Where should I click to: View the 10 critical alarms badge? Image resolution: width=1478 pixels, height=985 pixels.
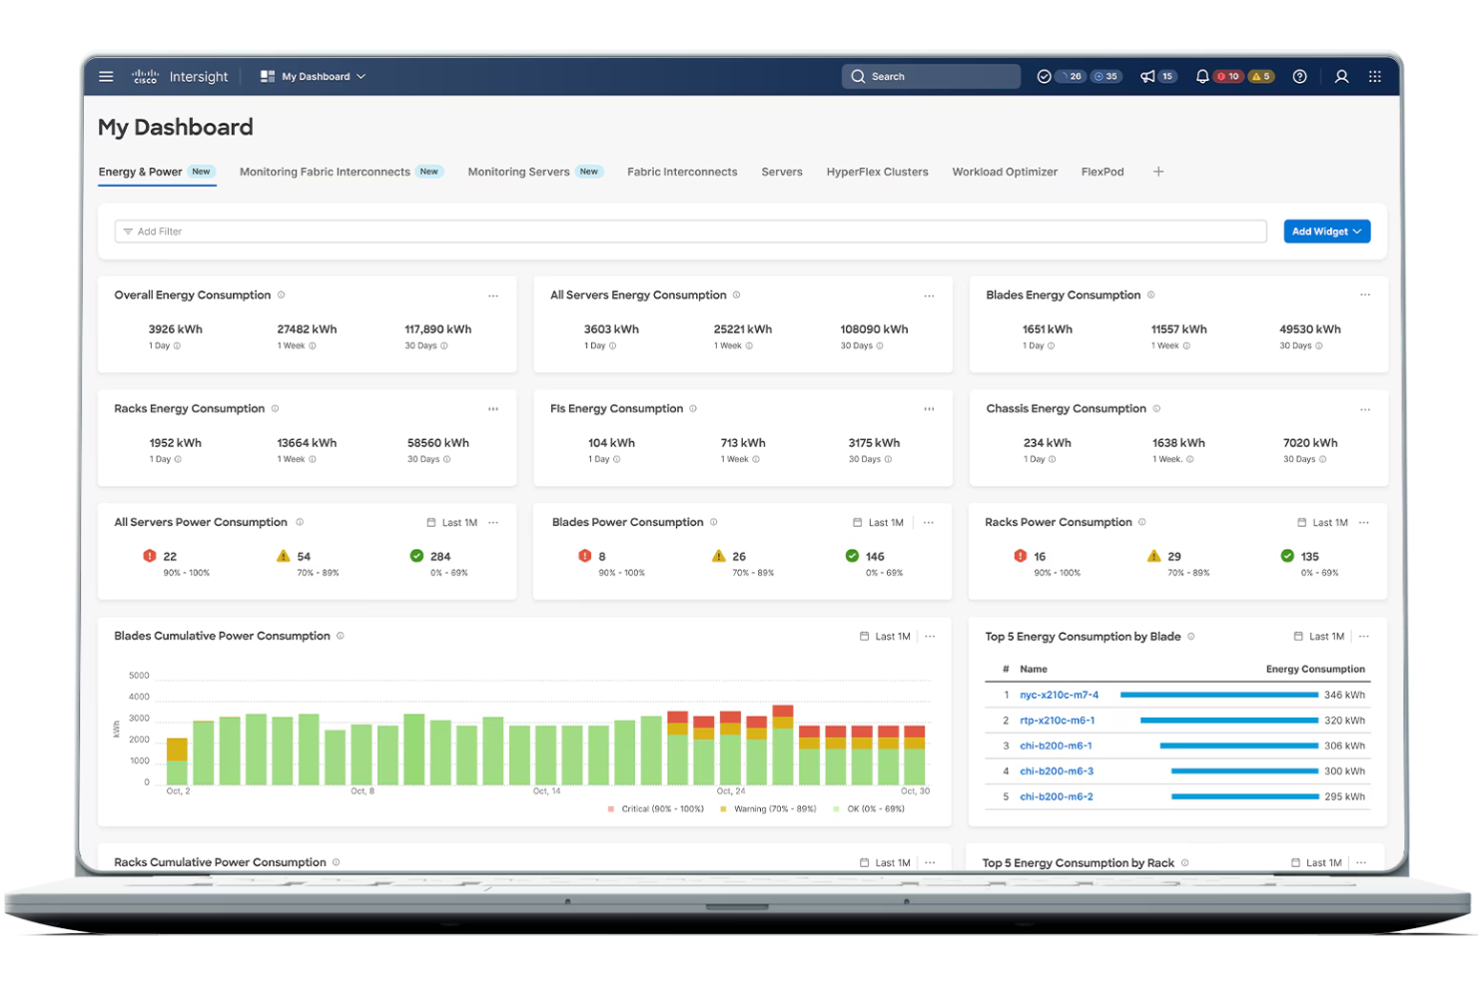click(1228, 76)
